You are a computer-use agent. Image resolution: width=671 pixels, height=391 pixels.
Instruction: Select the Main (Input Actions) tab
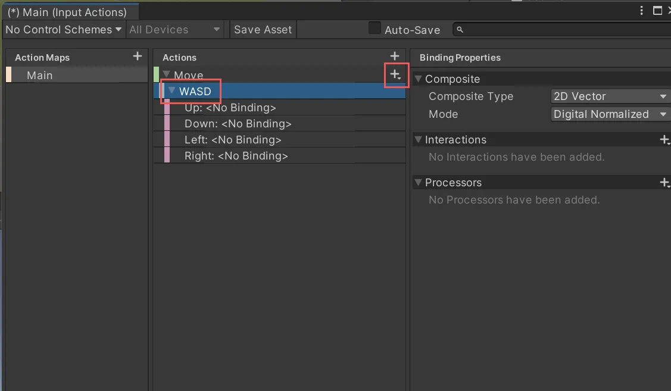pos(67,12)
